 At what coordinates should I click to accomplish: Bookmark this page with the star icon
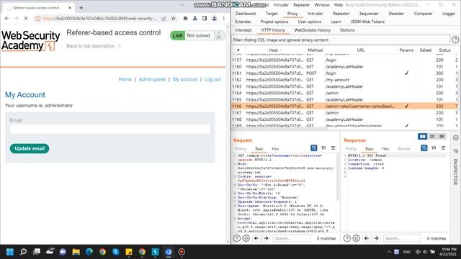tap(174, 19)
